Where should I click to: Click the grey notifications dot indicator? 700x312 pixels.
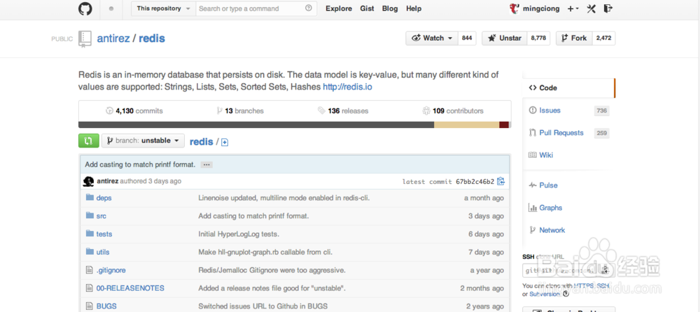pyautogui.click(x=111, y=8)
